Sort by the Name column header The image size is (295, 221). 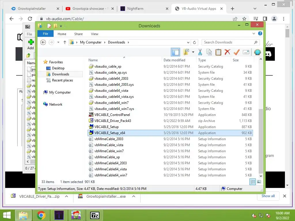pos(93,60)
